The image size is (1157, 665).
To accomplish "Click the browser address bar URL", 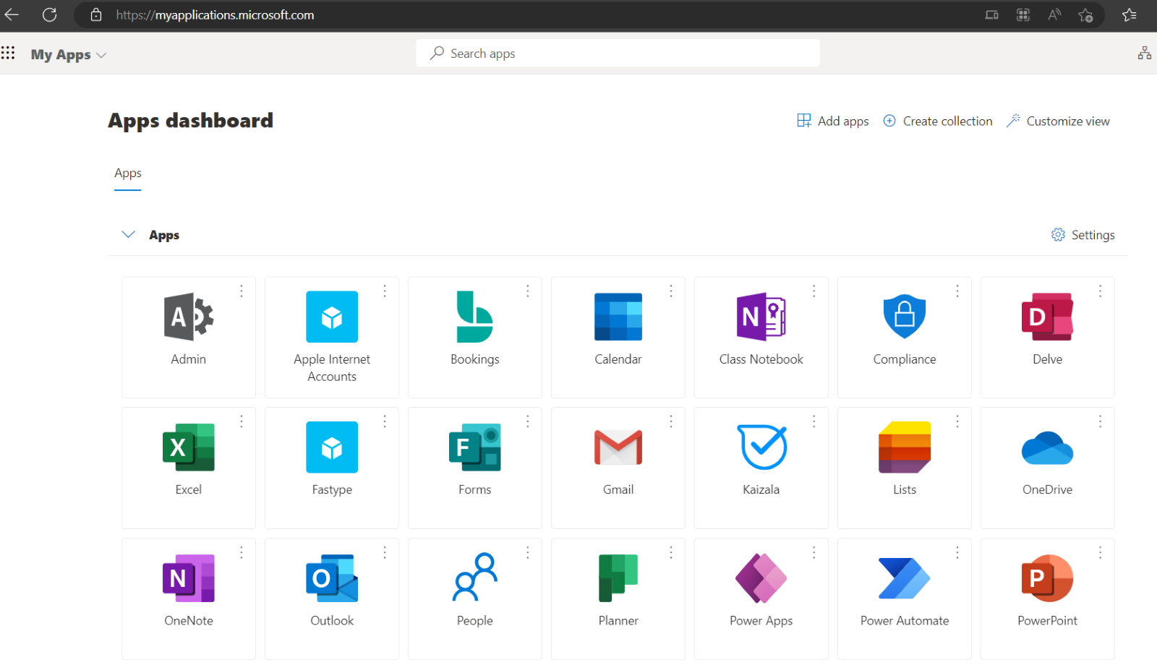I will (215, 15).
